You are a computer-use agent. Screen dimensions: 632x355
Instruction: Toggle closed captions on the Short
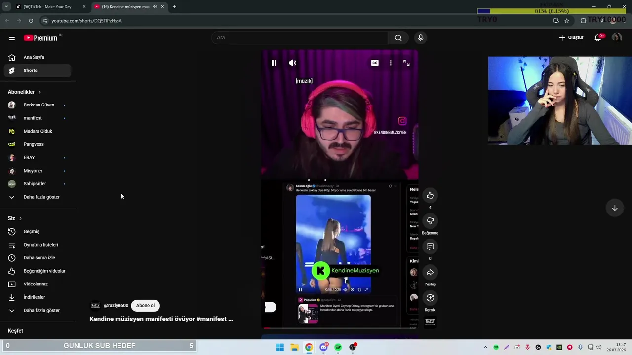click(375, 63)
